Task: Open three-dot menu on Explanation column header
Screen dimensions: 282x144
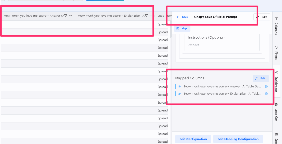Action: point(151,16)
